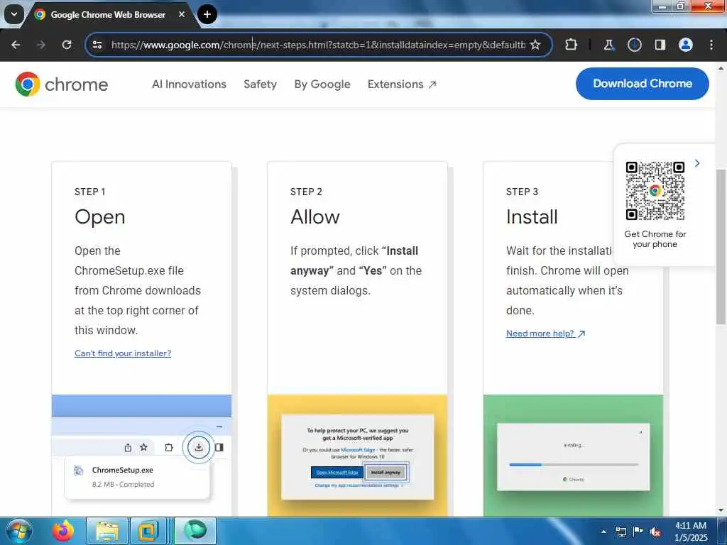Click the "Get Chrome for your phone" text
Image resolution: width=727 pixels, height=545 pixels.
[x=655, y=239]
